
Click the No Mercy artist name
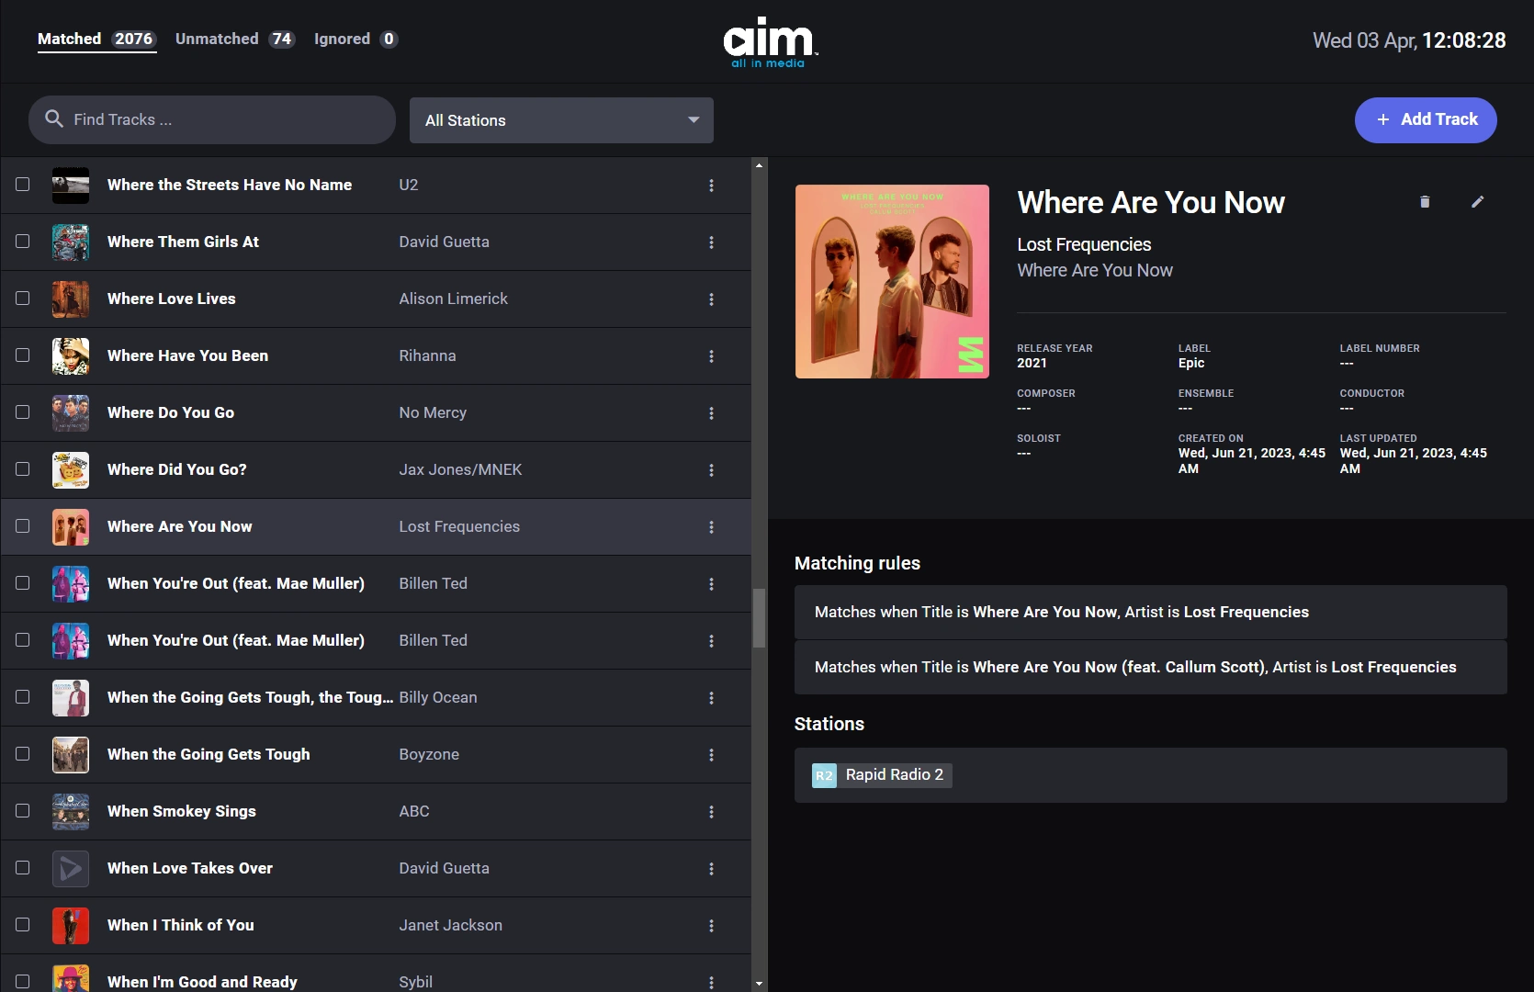(x=433, y=412)
